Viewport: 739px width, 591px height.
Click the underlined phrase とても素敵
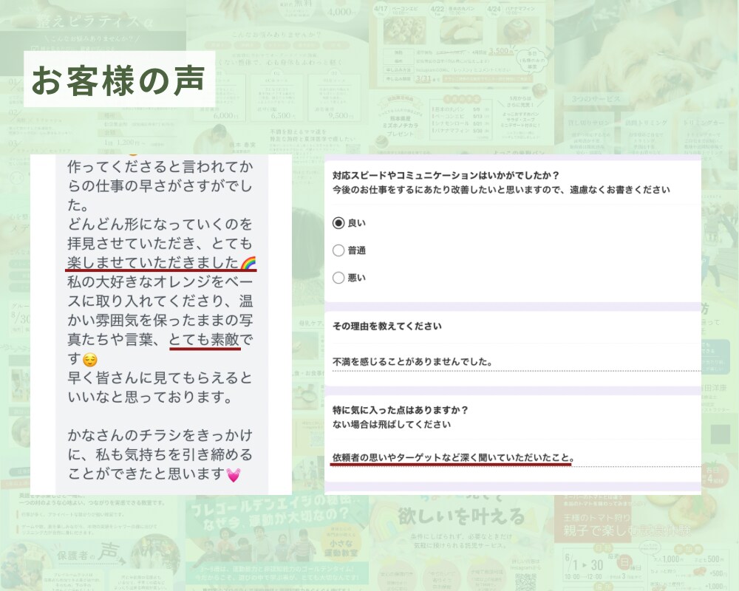pyautogui.click(x=204, y=339)
